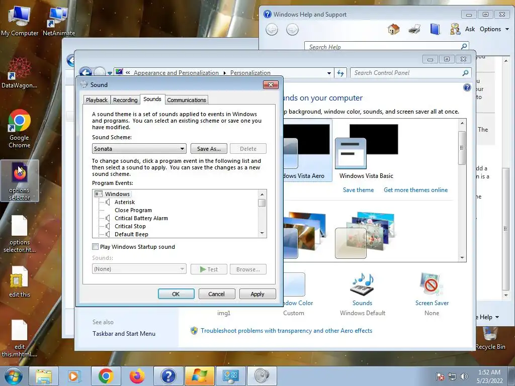515x386 pixels.
Task: Select the options selector Firefox shortcut
Action: pyautogui.click(x=20, y=181)
